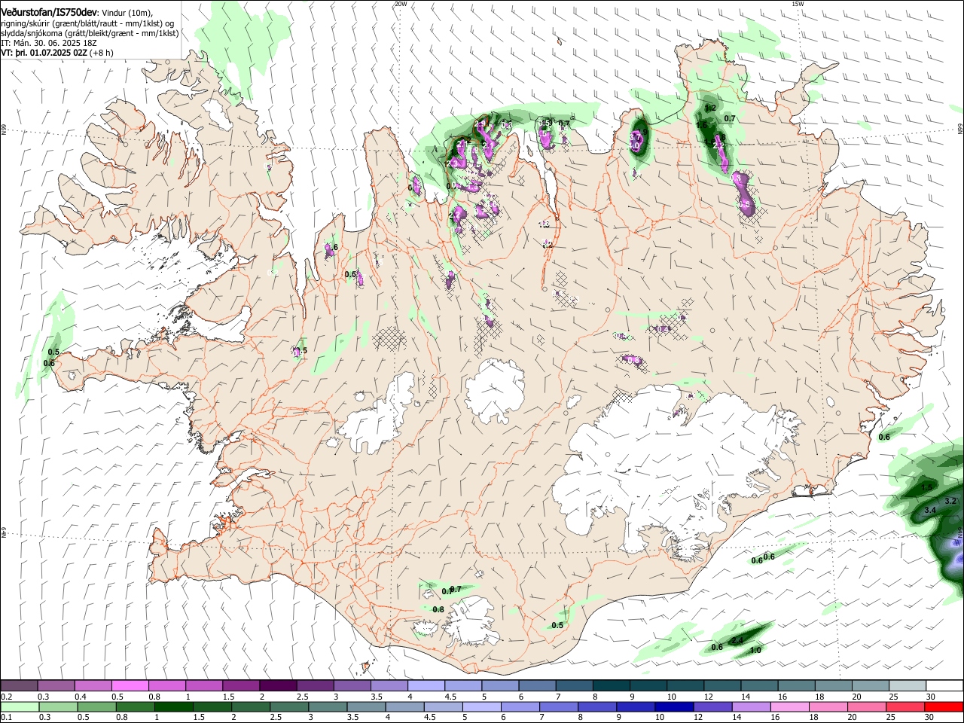The width and height of the screenshot is (964, 723).
Task: Click the 1.0 value beside the southern rain band
Action: (756, 650)
